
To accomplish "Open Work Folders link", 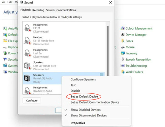I will pos(134,72).
